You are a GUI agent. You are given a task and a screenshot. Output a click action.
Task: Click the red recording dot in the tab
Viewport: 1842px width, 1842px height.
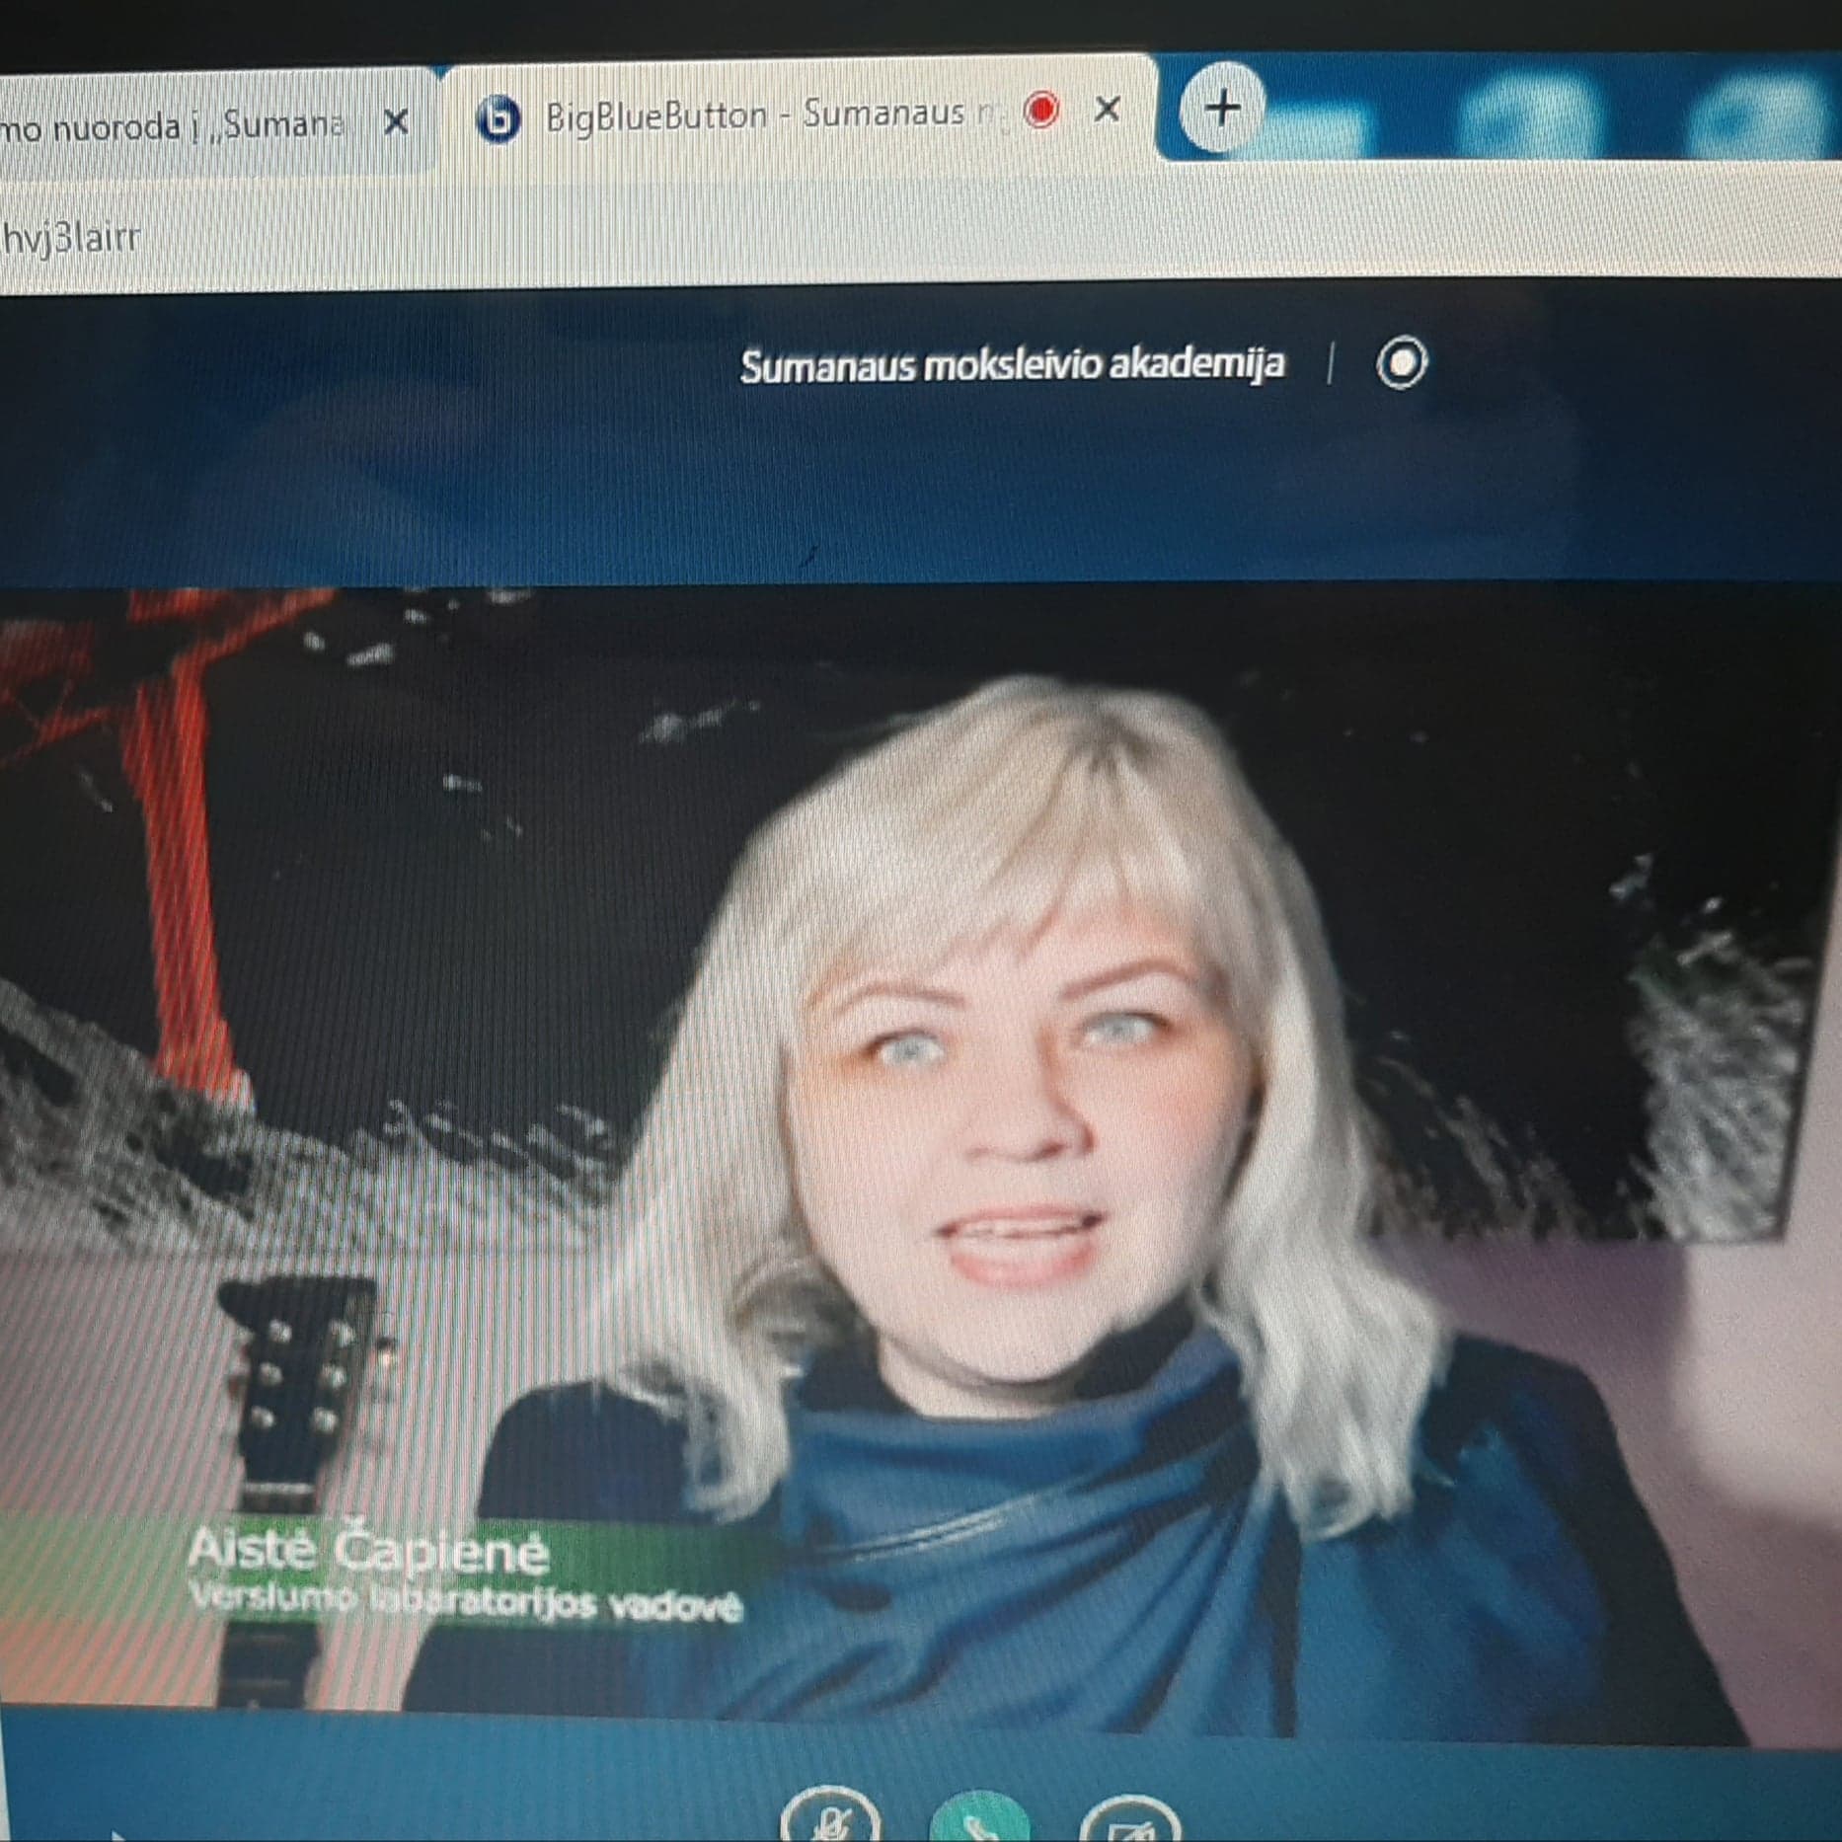coord(1040,110)
